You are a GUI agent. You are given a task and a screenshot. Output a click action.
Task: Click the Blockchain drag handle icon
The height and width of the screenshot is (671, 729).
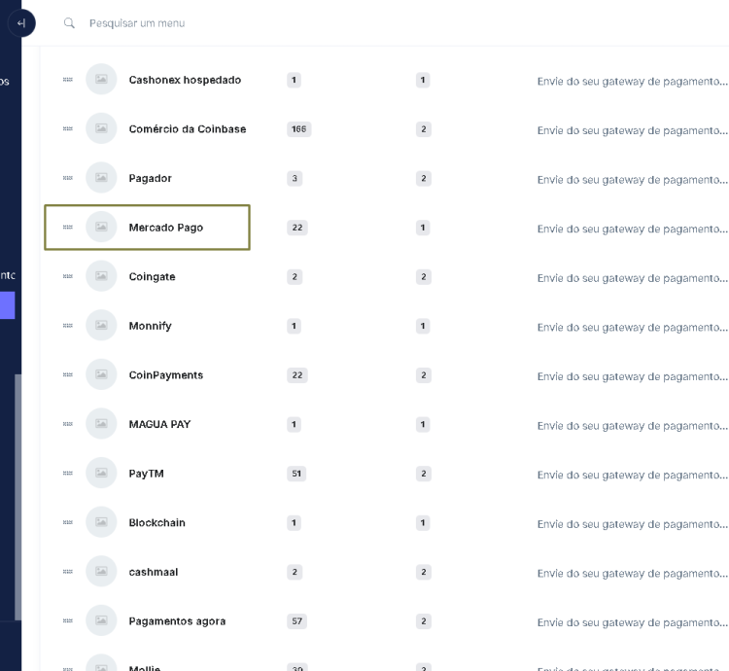coord(67,522)
